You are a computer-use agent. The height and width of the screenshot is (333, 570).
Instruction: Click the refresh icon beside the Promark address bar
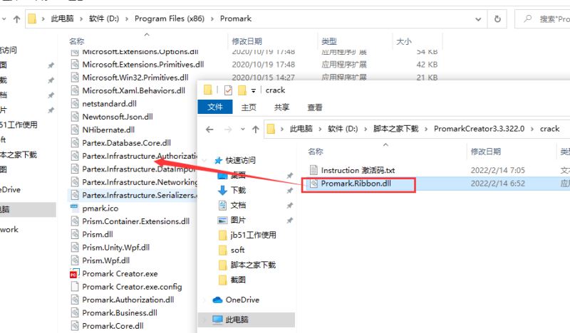497,19
